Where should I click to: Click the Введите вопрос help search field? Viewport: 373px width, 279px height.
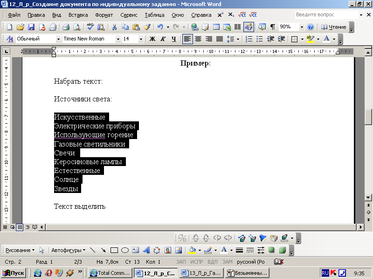click(x=327, y=15)
